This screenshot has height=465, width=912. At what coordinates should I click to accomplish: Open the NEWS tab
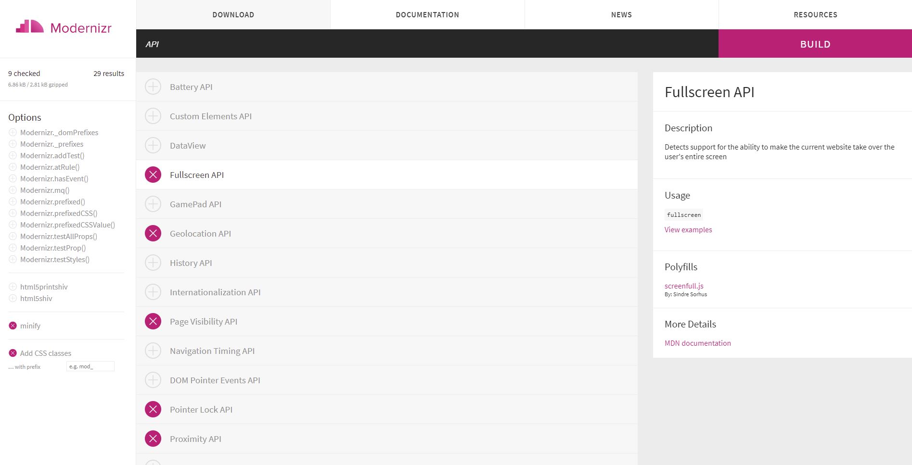pyautogui.click(x=621, y=14)
